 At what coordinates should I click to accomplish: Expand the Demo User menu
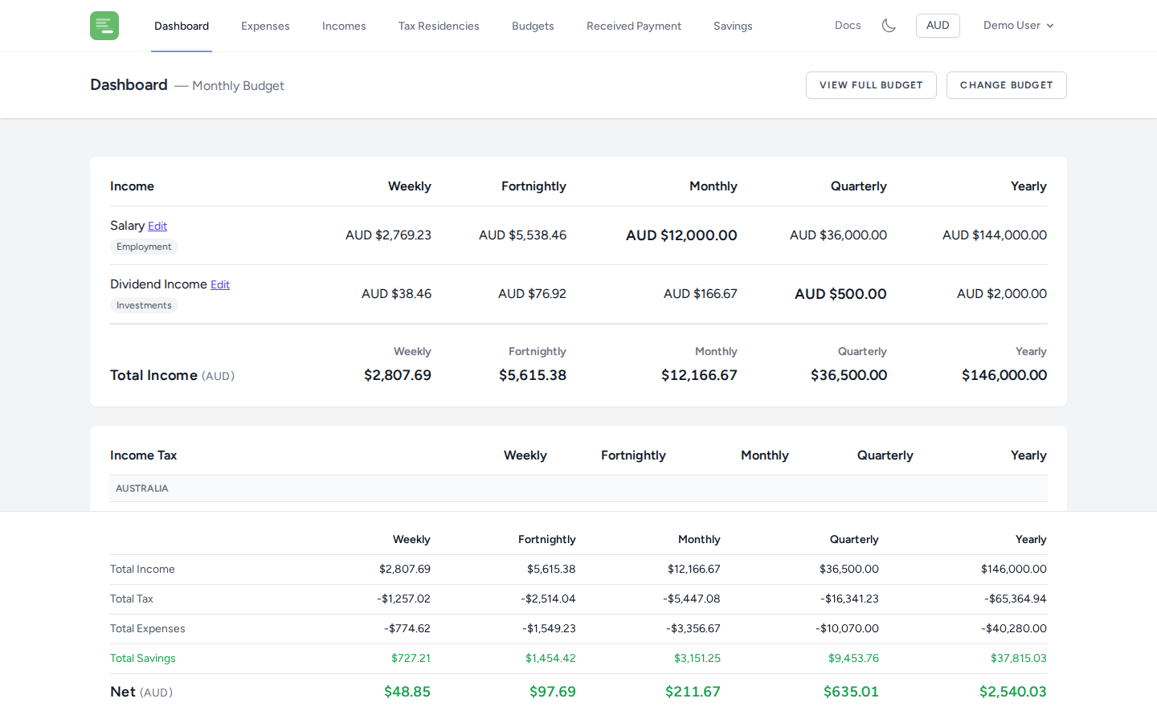click(x=1018, y=26)
